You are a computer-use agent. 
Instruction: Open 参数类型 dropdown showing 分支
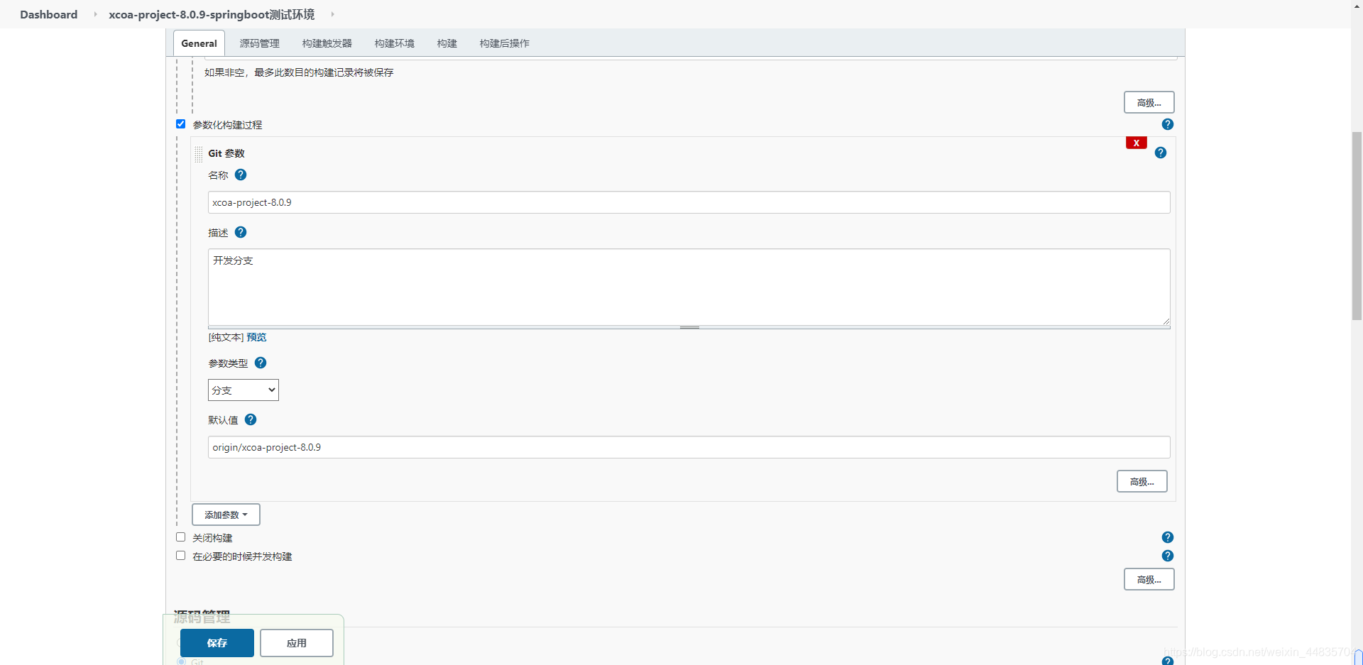[x=243, y=390]
